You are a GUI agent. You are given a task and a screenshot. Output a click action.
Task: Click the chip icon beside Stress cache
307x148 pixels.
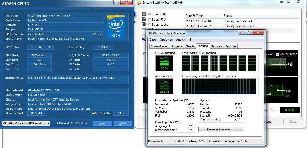pyautogui.click(x=144, y=24)
